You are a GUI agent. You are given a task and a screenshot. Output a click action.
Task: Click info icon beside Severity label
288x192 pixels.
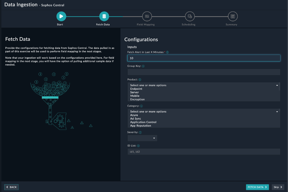coord(140,132)
